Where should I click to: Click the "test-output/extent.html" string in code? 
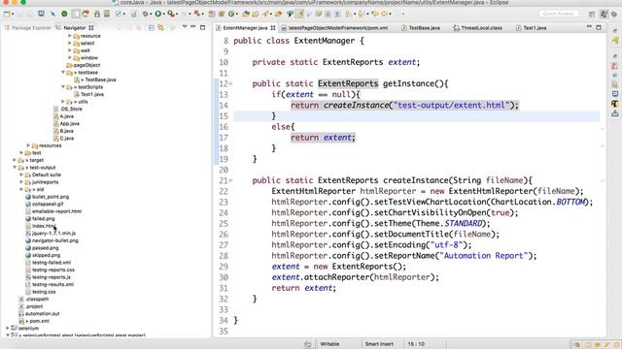451,106
